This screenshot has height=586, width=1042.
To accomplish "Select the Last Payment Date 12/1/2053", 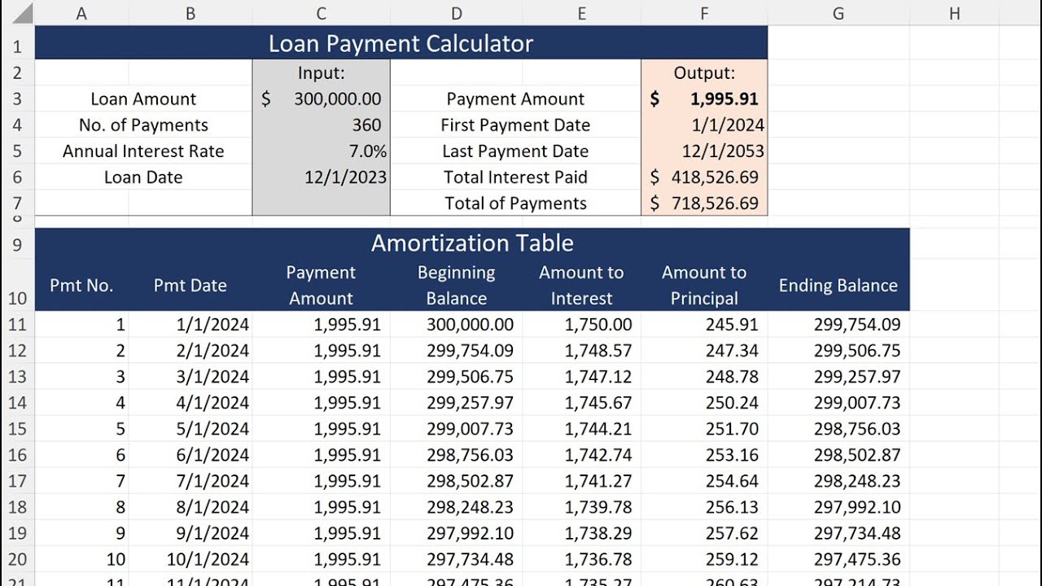I will (704, 151).
